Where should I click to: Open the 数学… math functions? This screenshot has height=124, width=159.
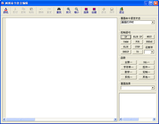click(x=129, y=72)
